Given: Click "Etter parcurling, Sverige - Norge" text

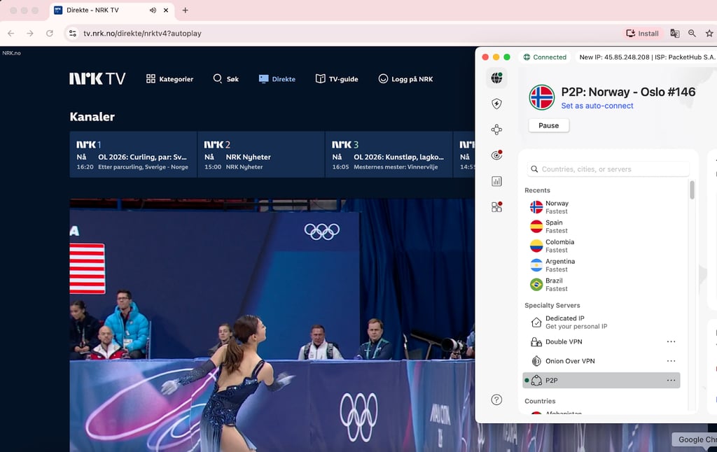Looking at the screenshot, I should tap(143, 167).
